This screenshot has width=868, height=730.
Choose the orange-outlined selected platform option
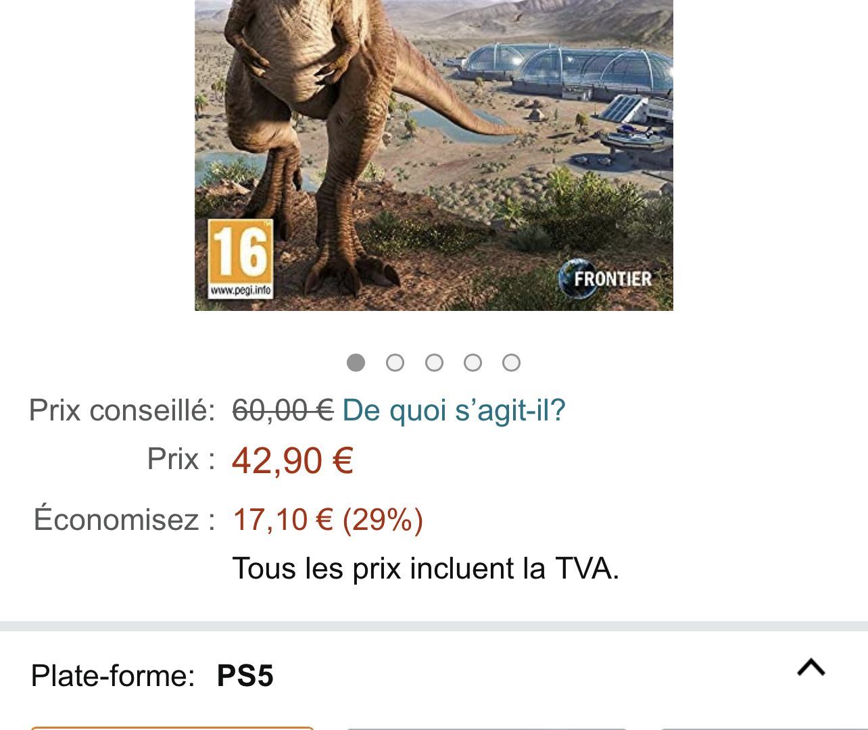pos(172,729)
